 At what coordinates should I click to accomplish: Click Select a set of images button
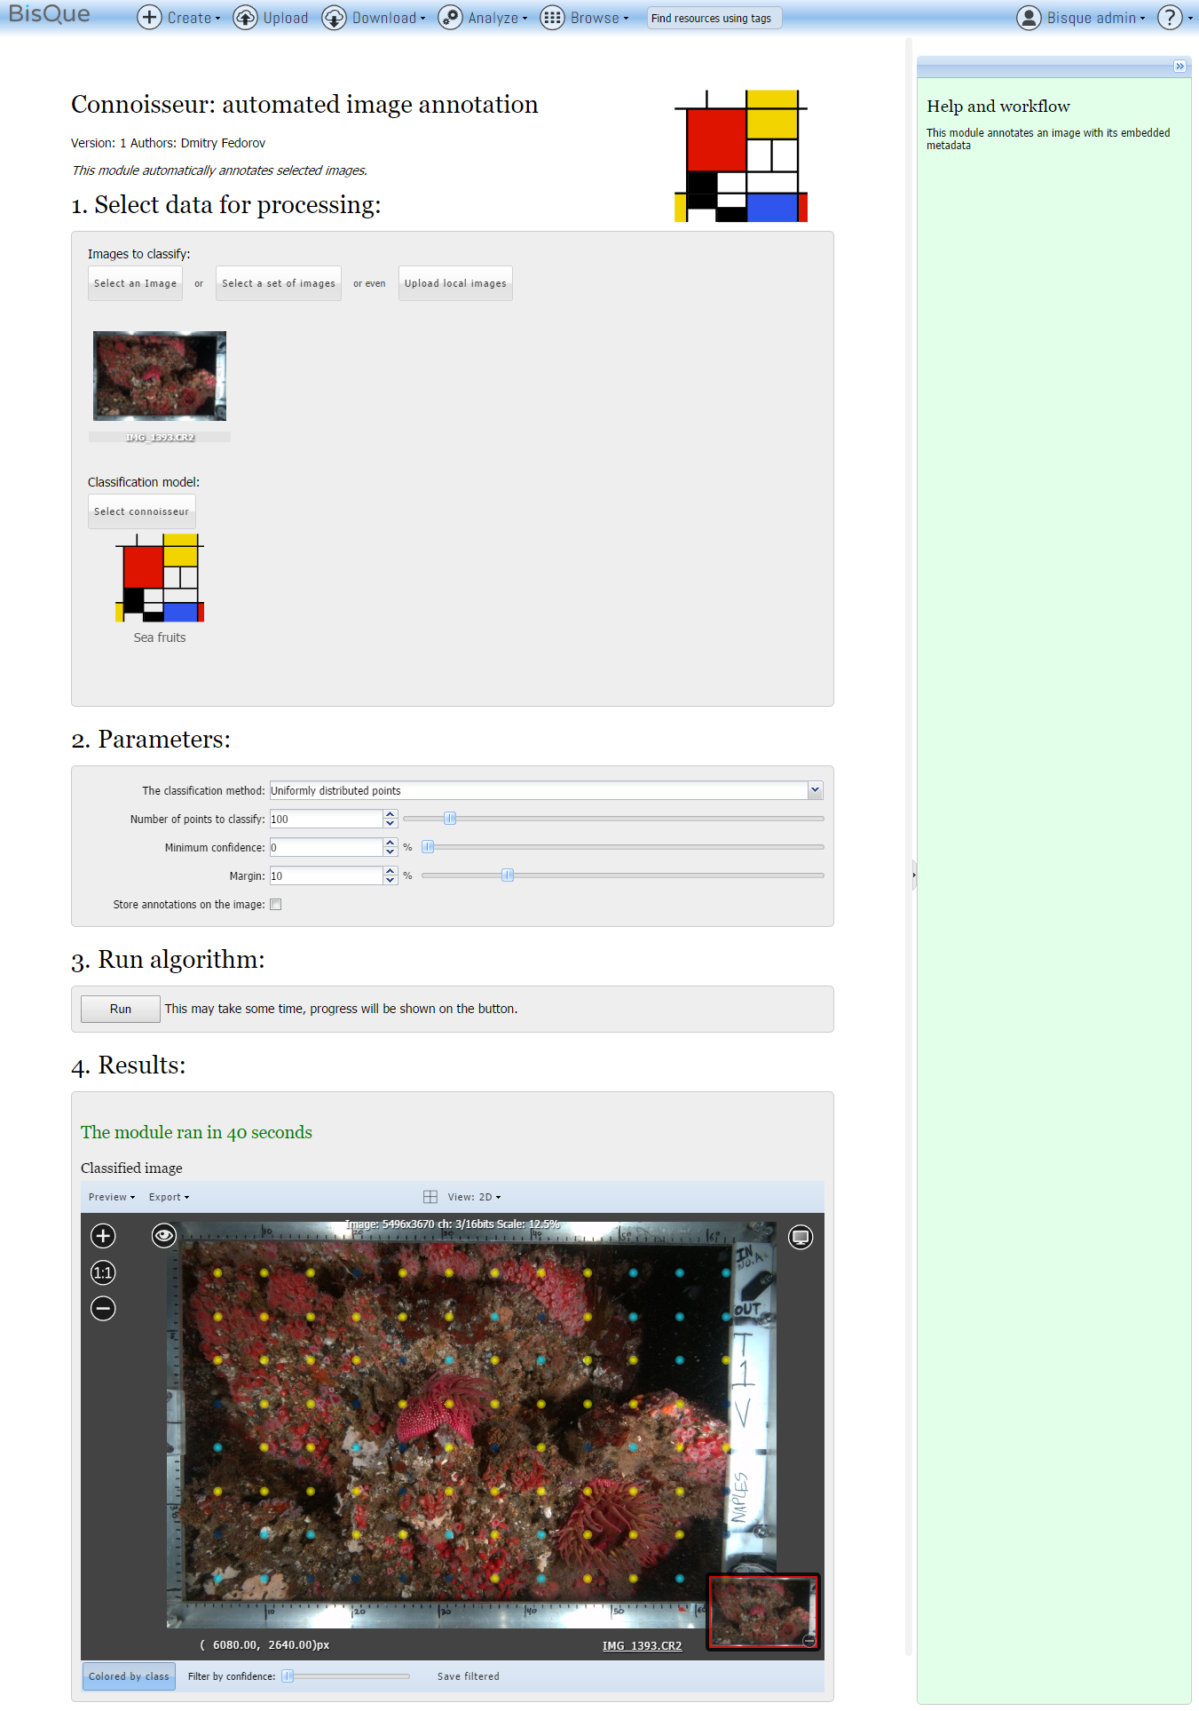[x=279, y=283]
